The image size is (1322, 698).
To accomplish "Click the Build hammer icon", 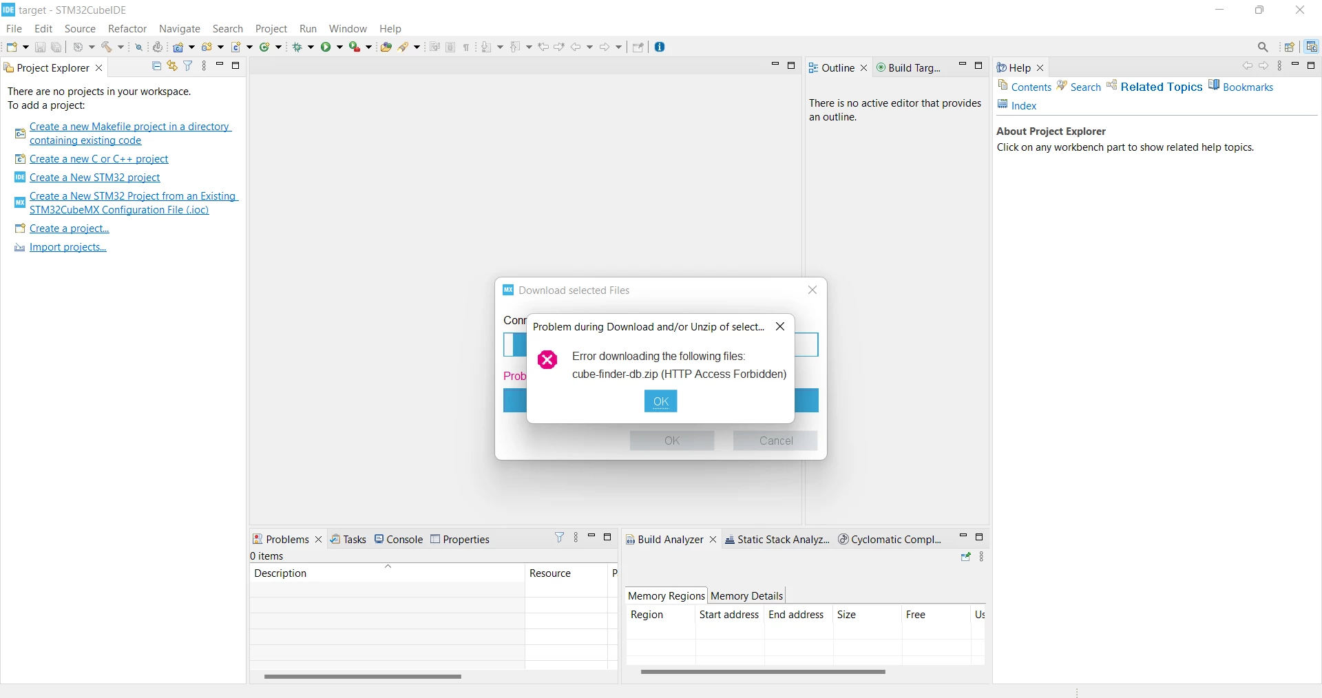I will point(107,47).
